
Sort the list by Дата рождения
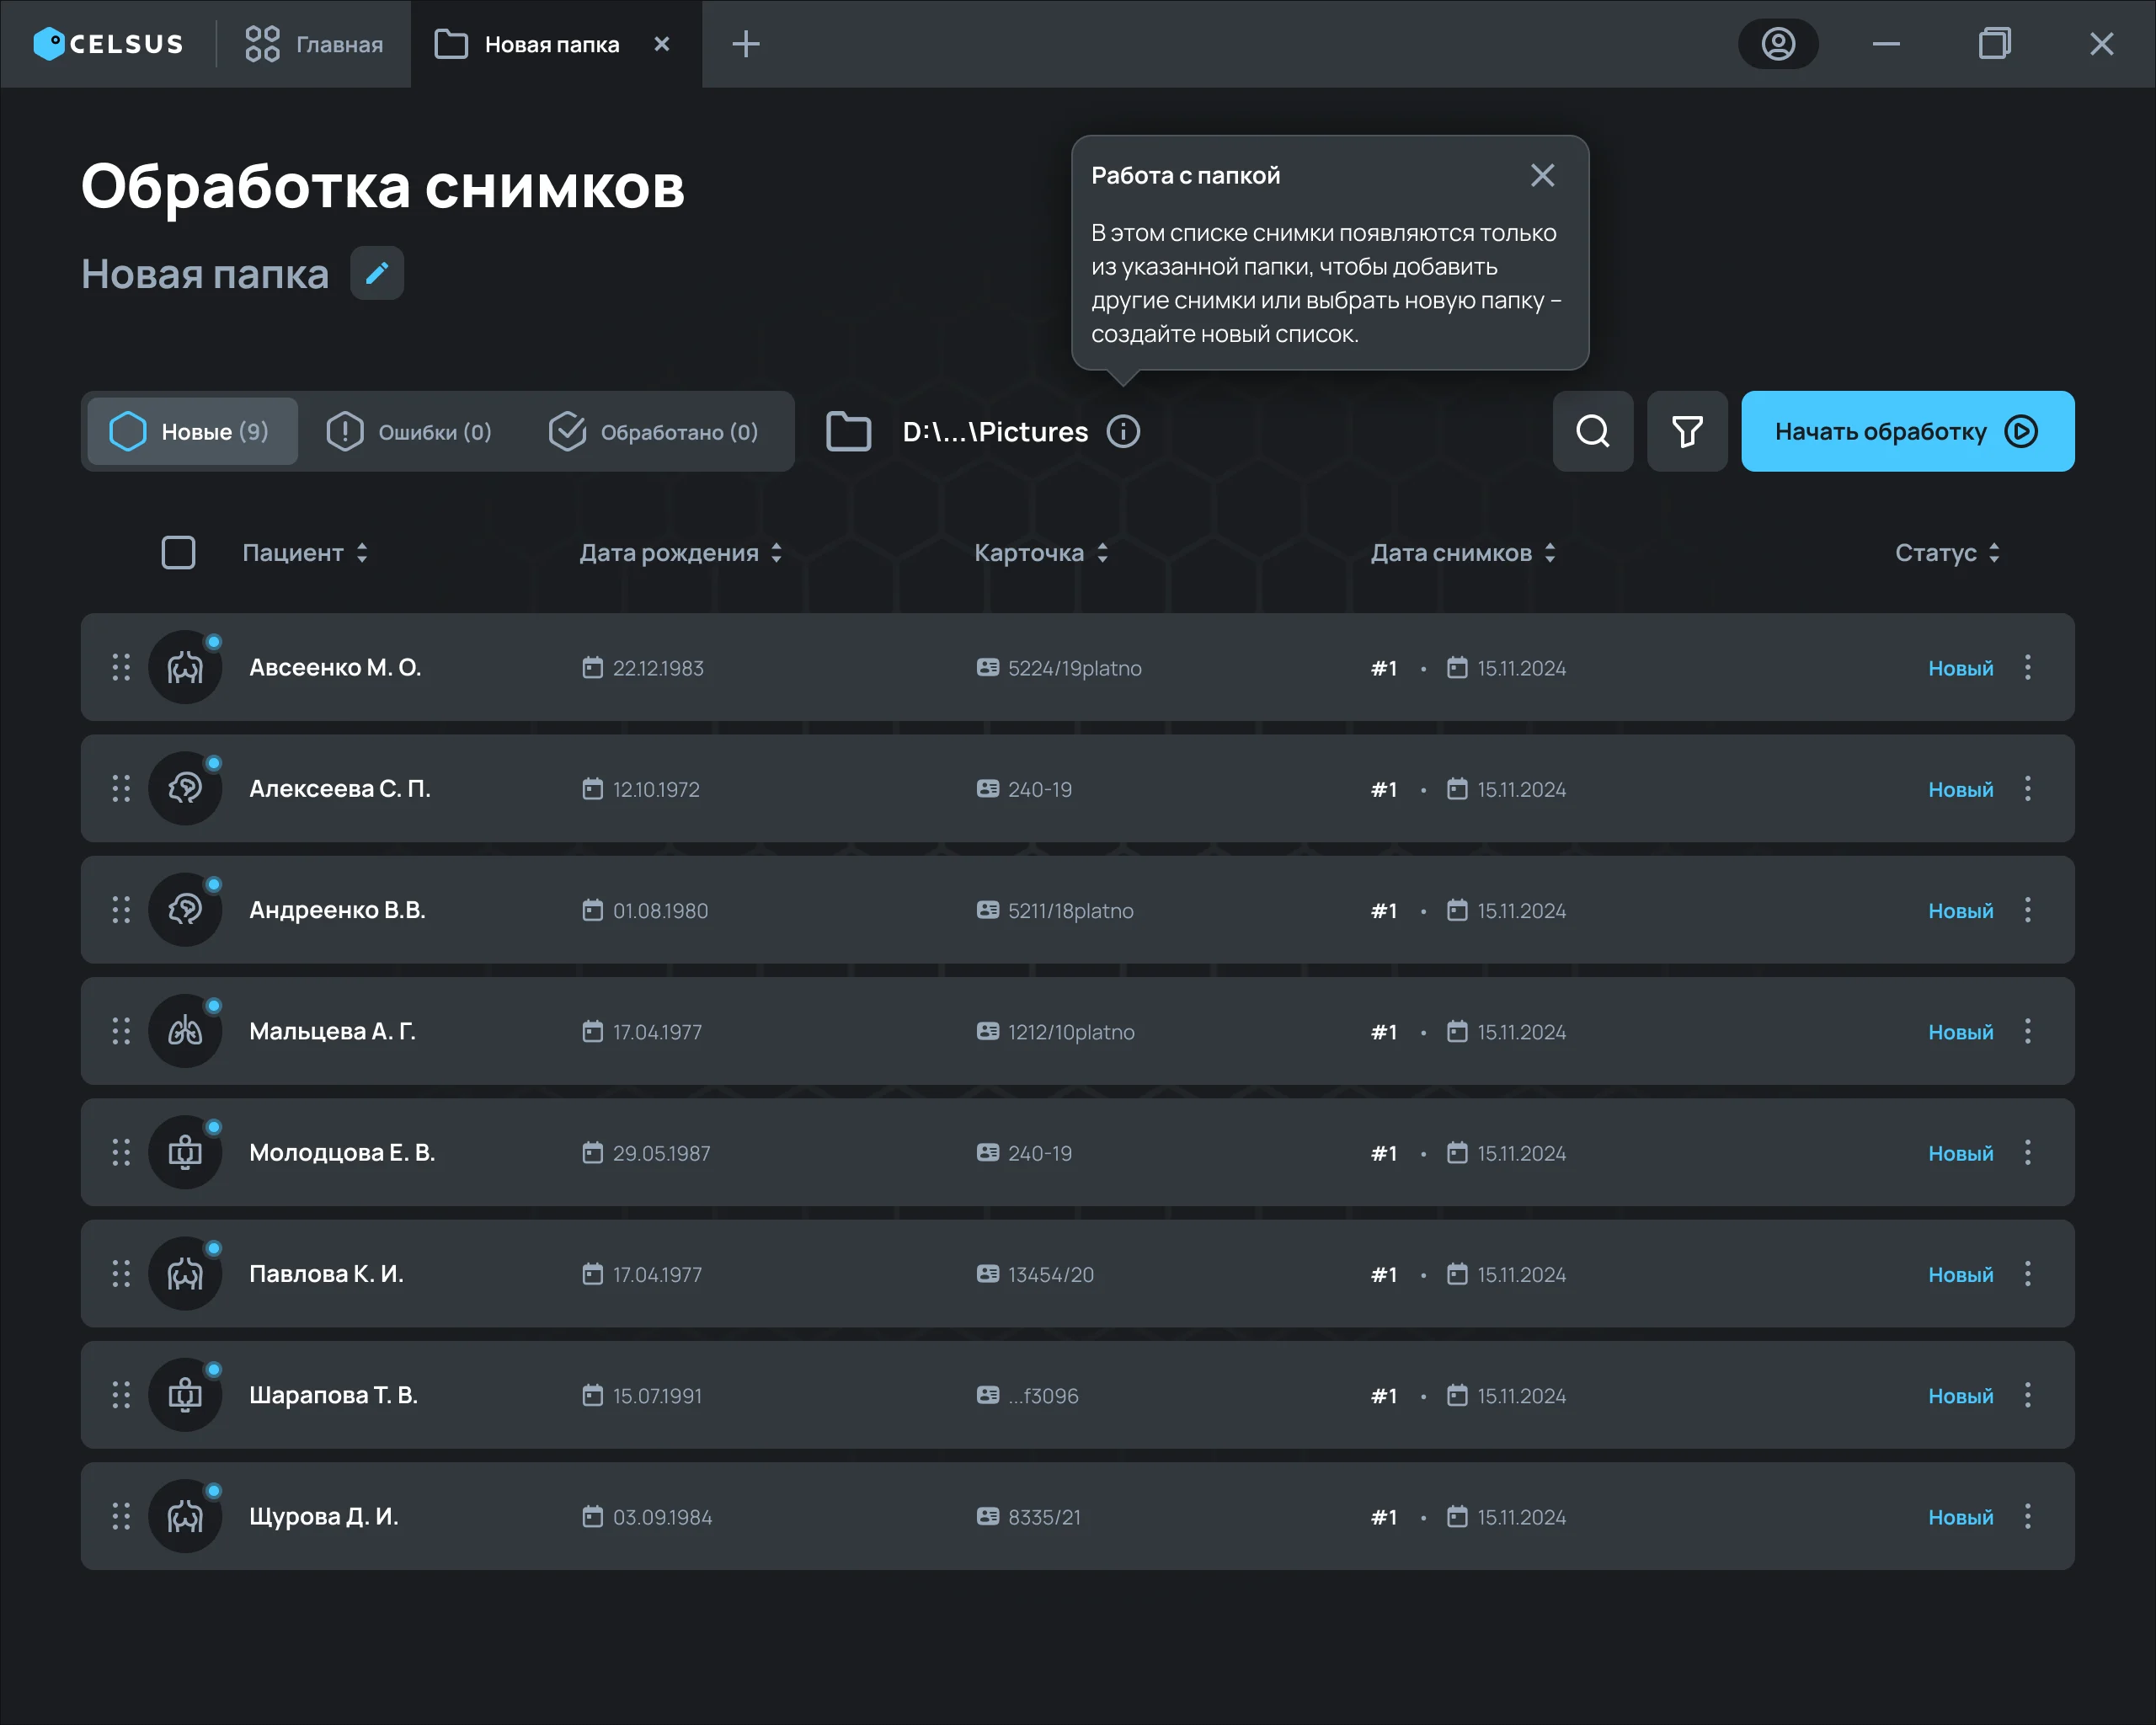coord(681,552)
